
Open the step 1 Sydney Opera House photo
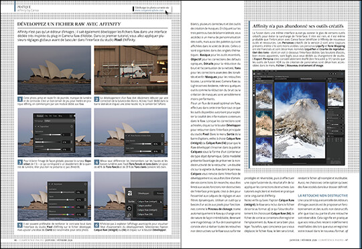point(54,70)
